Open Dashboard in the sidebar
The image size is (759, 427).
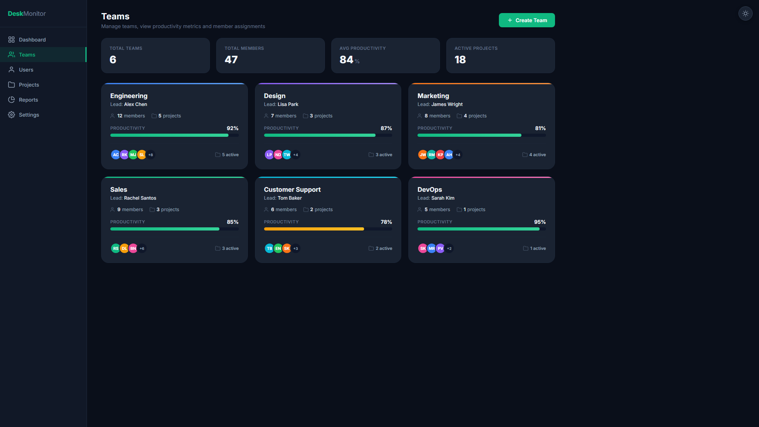tap(43, 40)
